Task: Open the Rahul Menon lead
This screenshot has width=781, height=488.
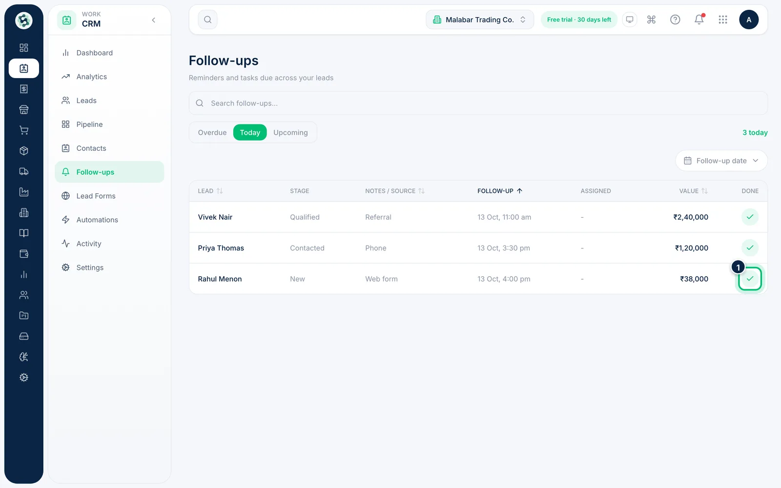Action: click(x=220, y=279)
